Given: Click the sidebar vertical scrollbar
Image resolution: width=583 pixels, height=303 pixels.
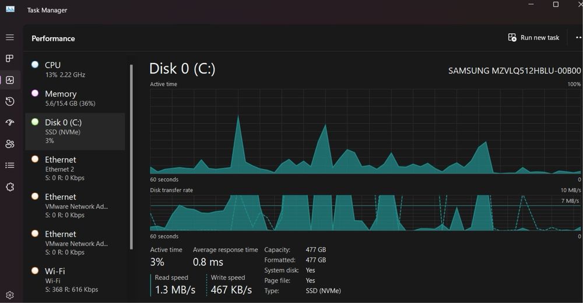Looking at the screenshot, I should point(131,156).
